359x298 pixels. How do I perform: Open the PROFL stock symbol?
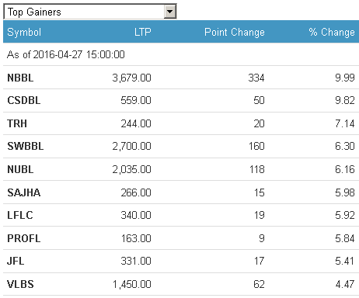(24, 238)
